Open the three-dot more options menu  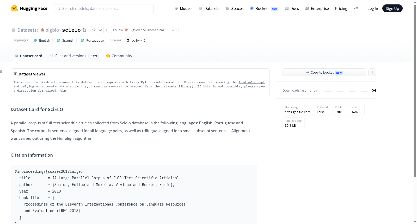pyautogui.click(x=372, y=72)
